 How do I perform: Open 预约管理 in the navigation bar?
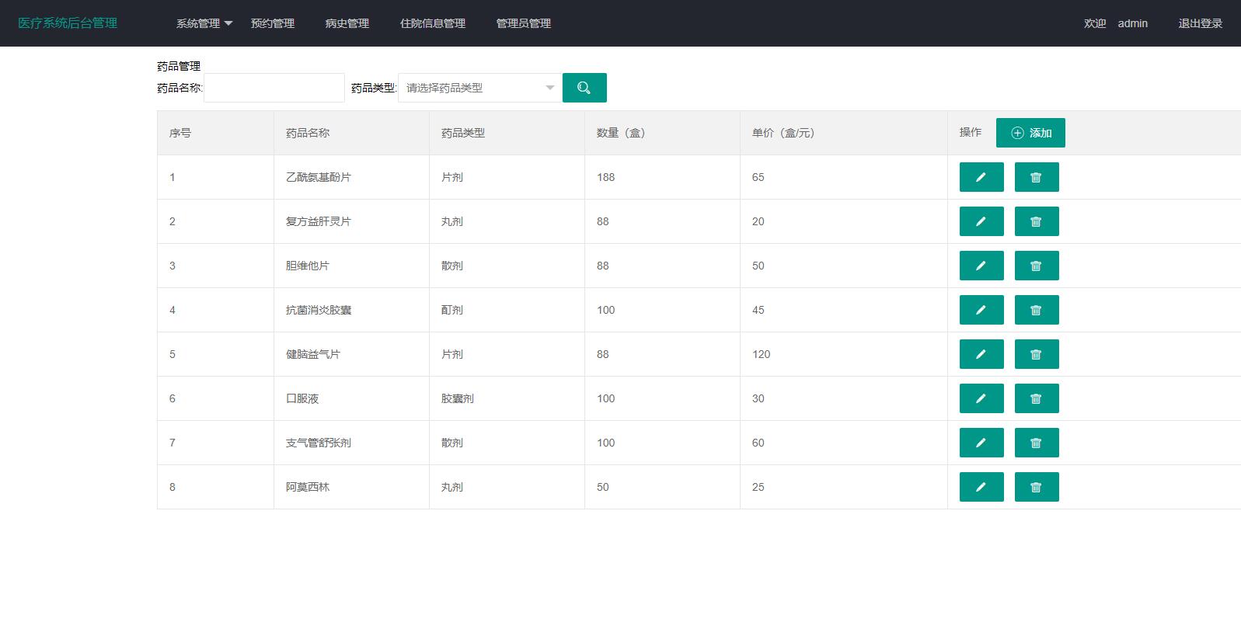click(273, 23)
